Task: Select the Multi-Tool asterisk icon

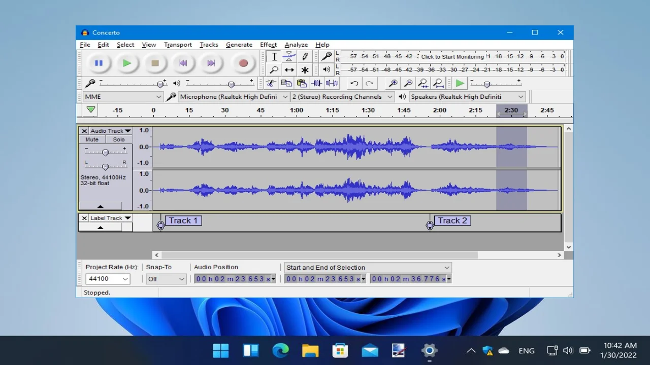Action: pyautogui.click(x=305, y=70)
